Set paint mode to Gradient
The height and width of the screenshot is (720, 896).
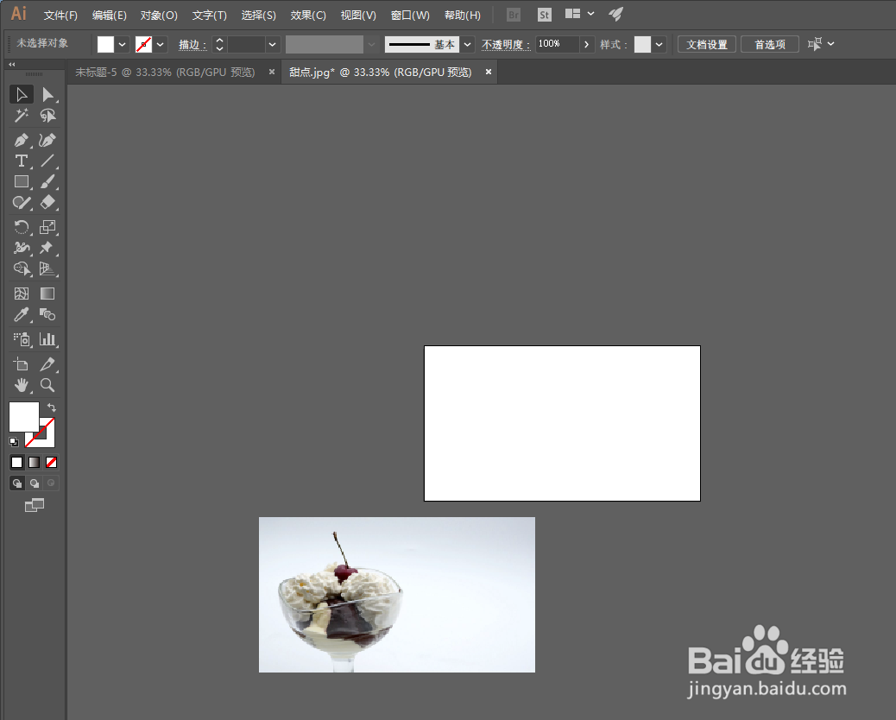point(35,462)
